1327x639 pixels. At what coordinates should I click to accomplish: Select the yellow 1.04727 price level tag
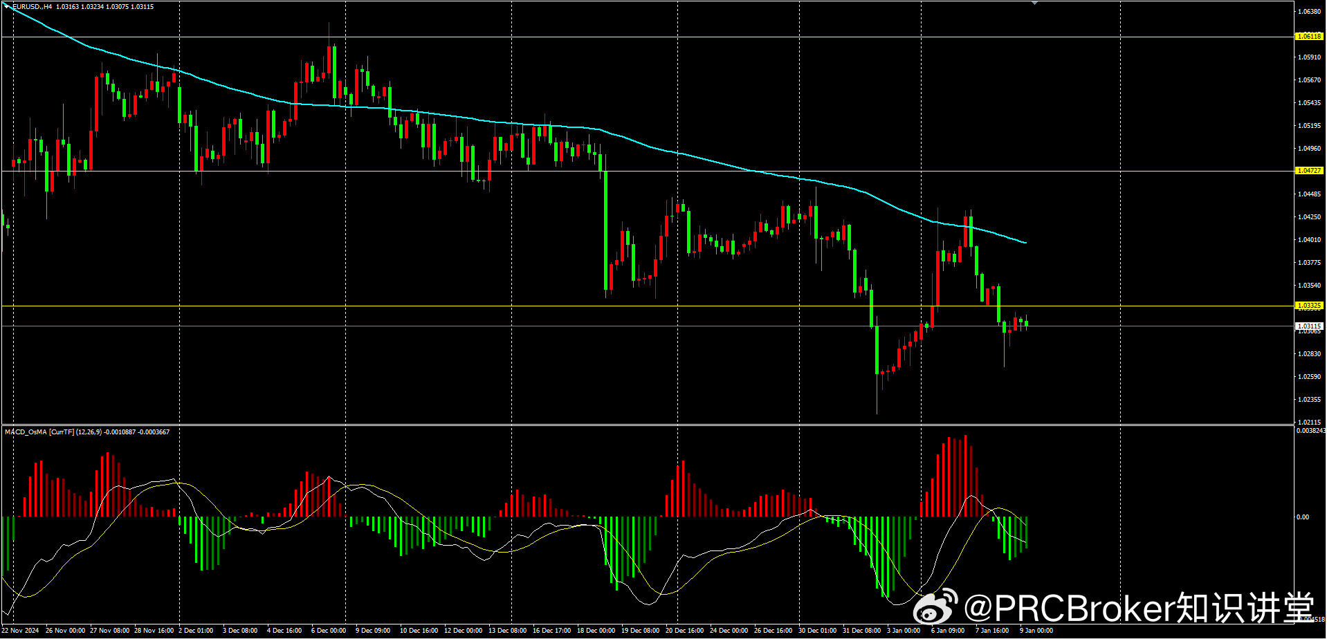[x=1308, y=171]
